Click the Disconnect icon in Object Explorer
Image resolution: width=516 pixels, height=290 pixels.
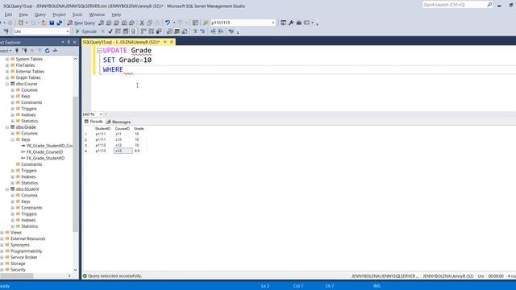click(x=25, y=51)
